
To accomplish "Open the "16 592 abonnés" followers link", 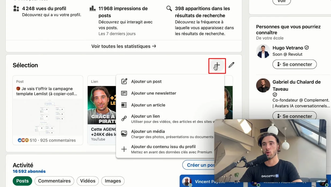I will [x=29, y=171].
